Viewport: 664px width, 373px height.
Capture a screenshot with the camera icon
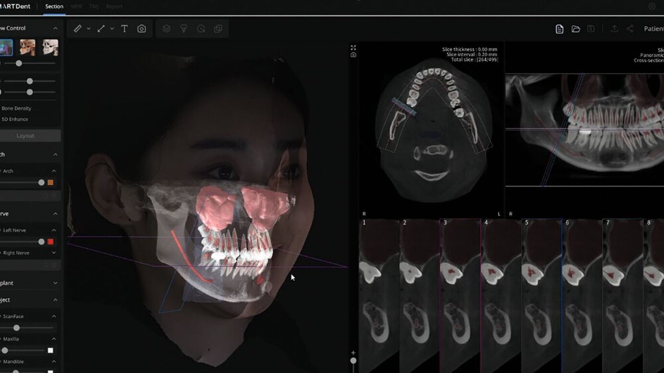tap(141, 28)
